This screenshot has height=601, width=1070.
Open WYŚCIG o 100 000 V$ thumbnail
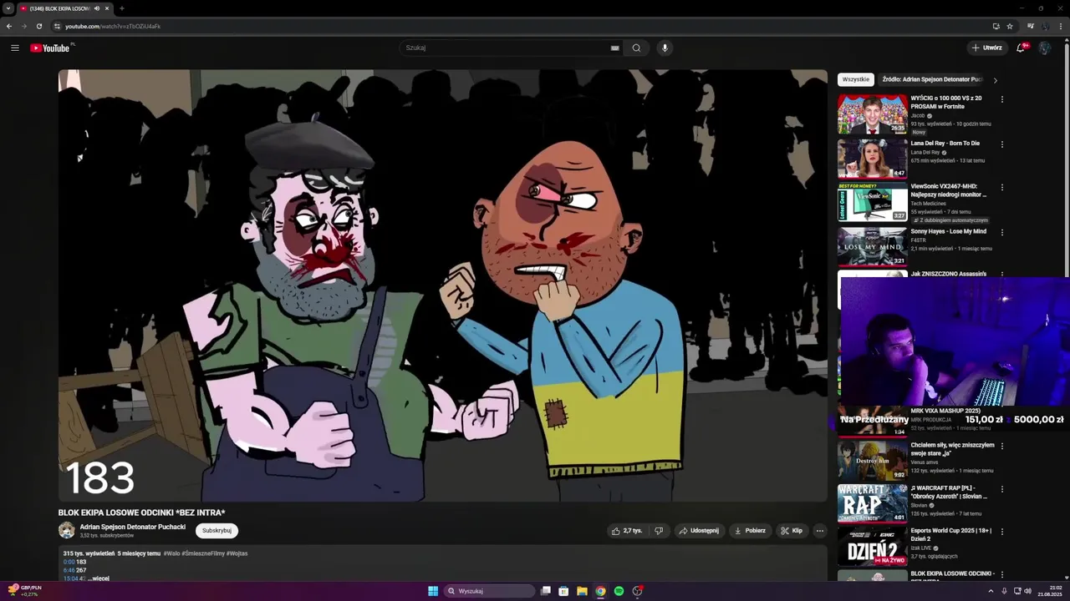click(x=872, y=114)
